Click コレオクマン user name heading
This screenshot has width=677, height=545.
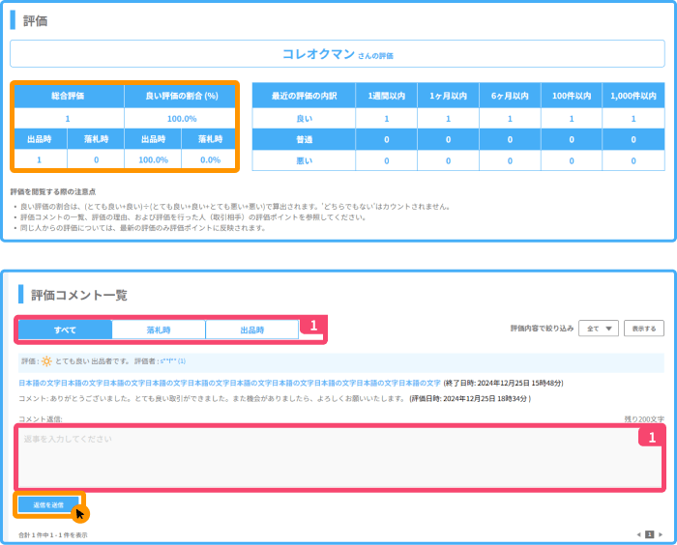pyautogui.click(x=318, y=54)
